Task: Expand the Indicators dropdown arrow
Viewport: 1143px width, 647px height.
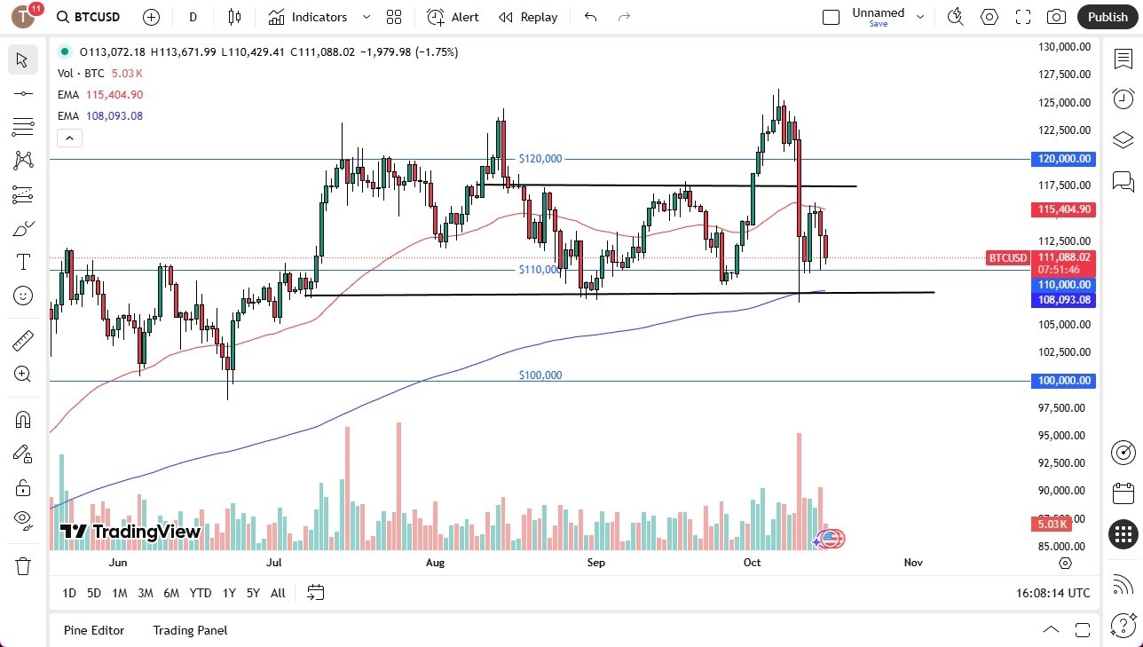Action: pyautogui.click(x=365, y=16)
